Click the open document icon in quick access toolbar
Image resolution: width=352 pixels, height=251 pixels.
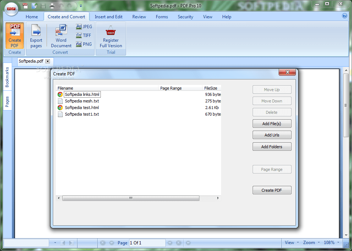(34, 6)
